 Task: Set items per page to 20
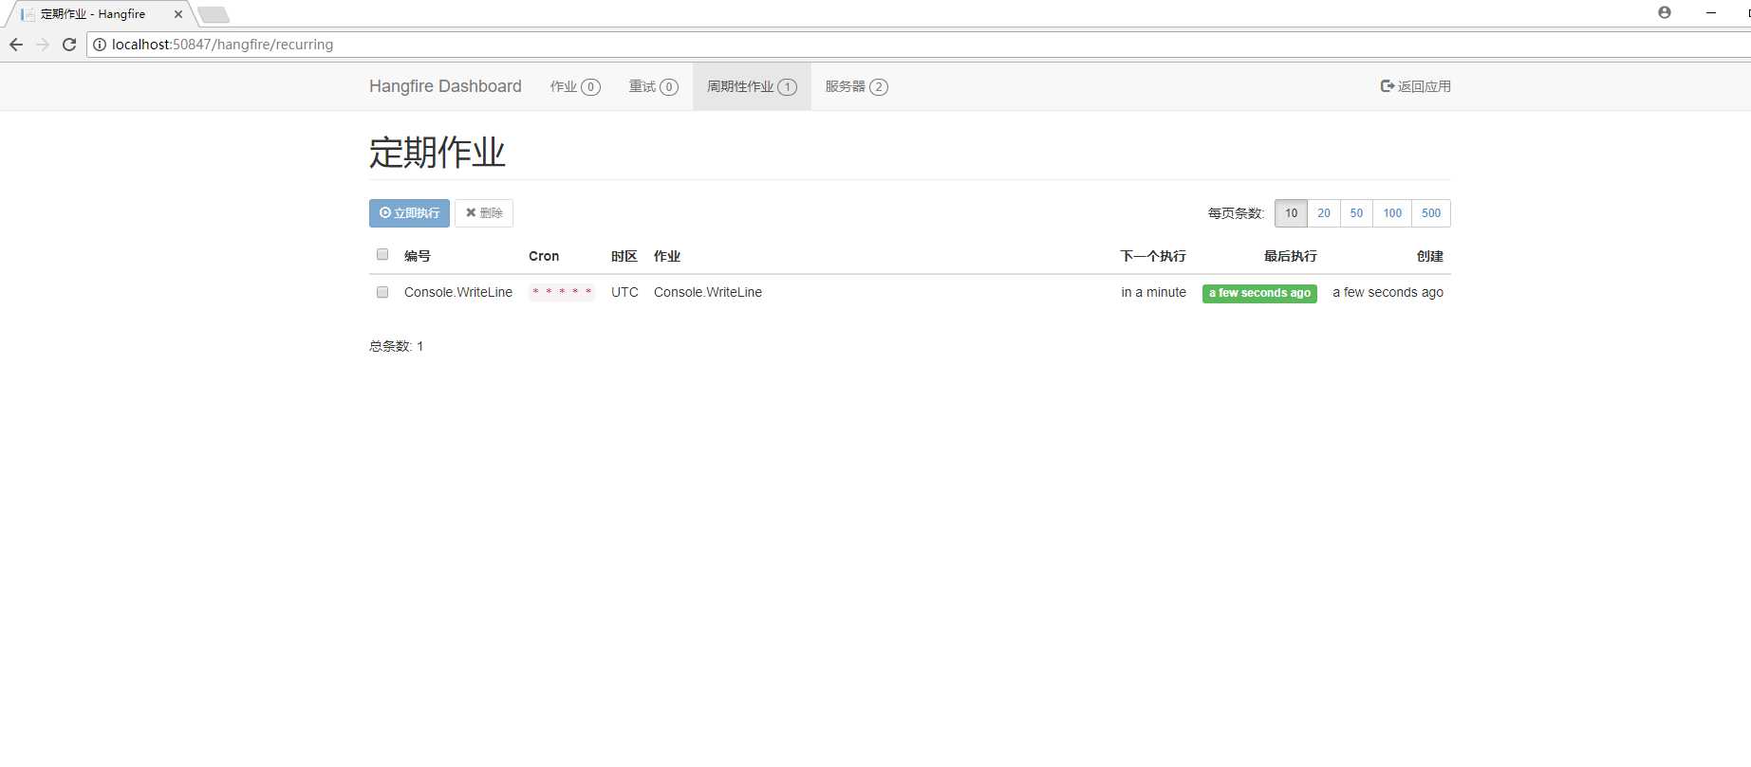click(x=1324, y=213)
